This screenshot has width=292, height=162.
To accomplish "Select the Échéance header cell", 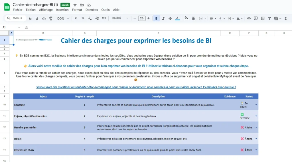I will pyautogui.click(x=230, y=96).
